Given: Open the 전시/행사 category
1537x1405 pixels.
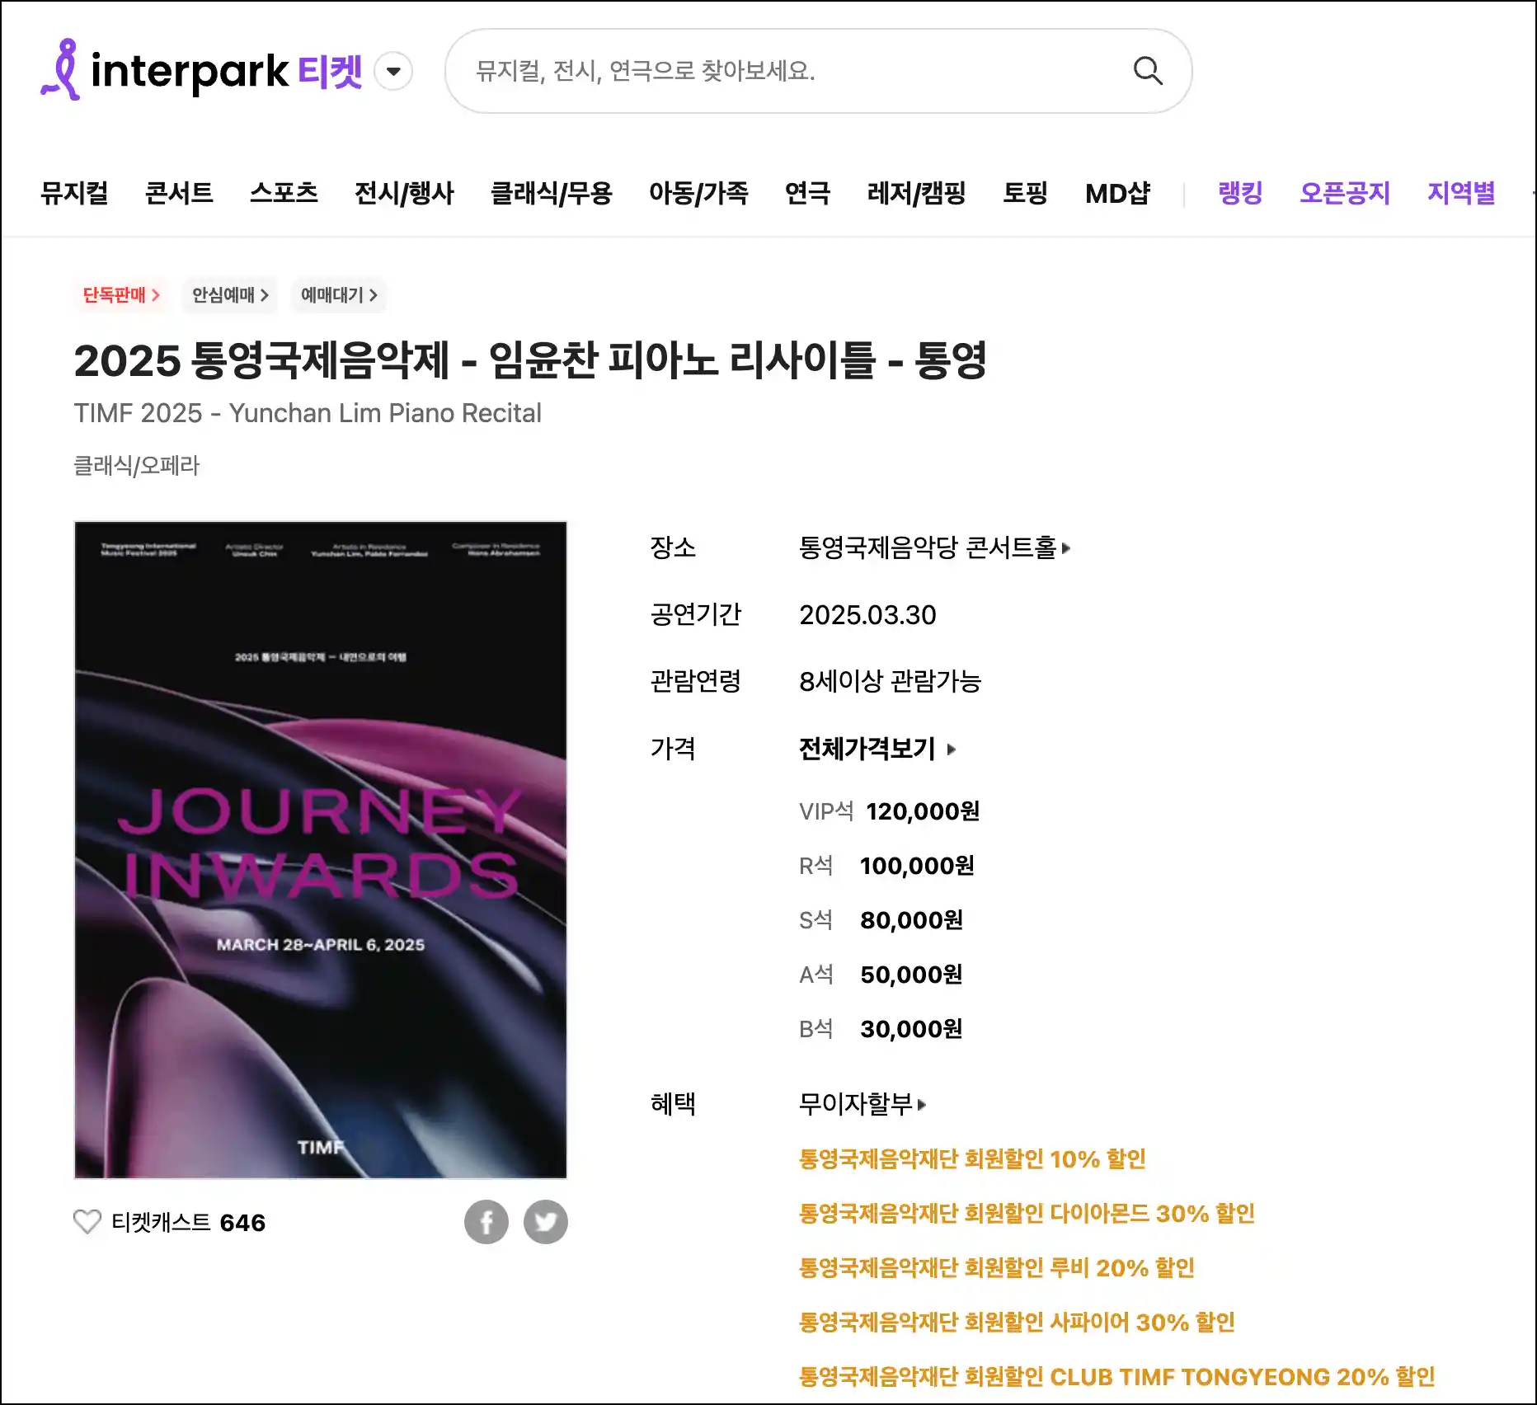Looking at the screenshot, I should pos(404,193).
